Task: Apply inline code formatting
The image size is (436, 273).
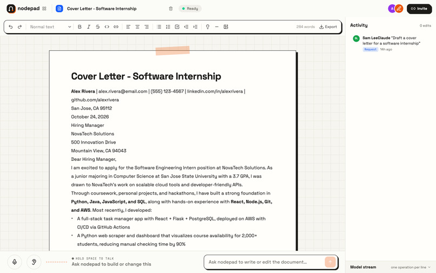Action: tap(107, 27)
